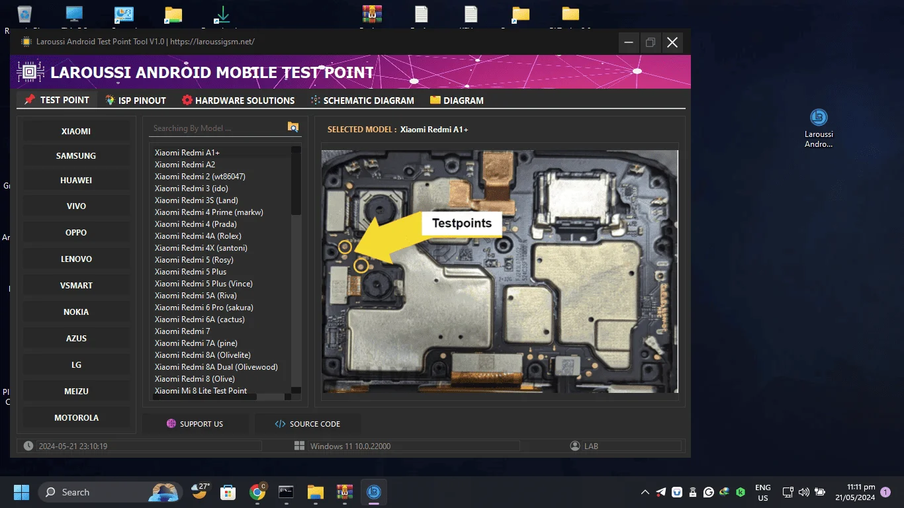904x508 pixels.
Task: Select the LENOVO brand button
Action: (x=76, y=259)
